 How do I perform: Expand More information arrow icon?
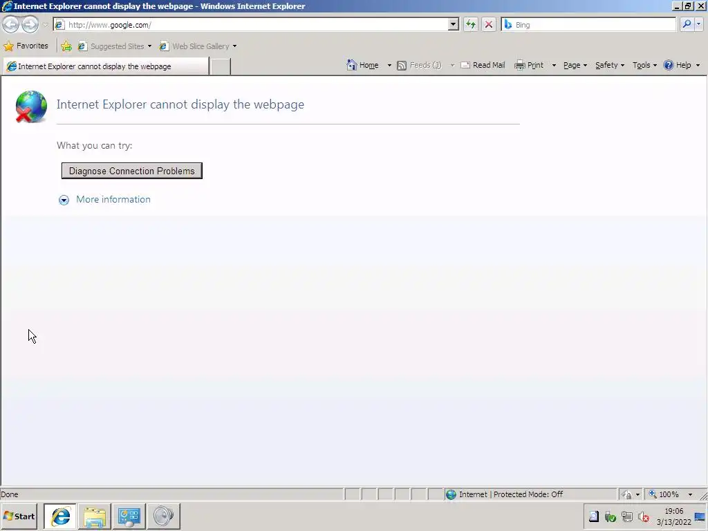point(64,200)
